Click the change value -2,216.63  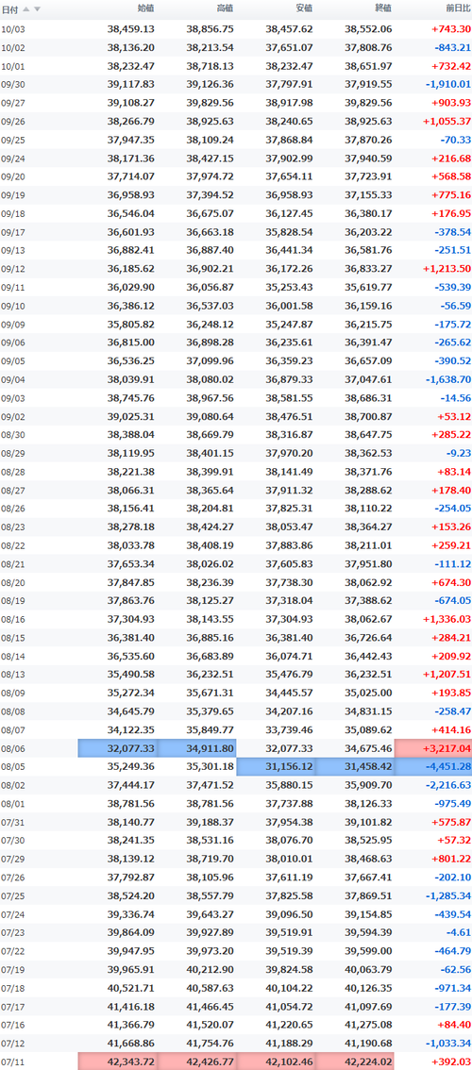(448, 785)
